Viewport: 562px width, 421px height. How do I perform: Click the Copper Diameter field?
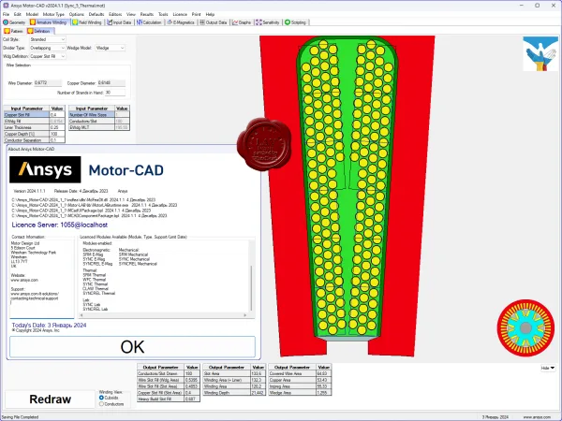point(111,83)
